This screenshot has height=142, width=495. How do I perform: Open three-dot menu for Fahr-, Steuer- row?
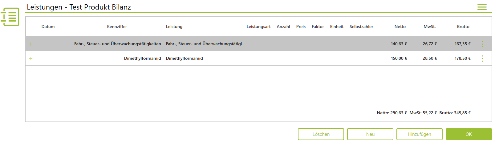482,44
